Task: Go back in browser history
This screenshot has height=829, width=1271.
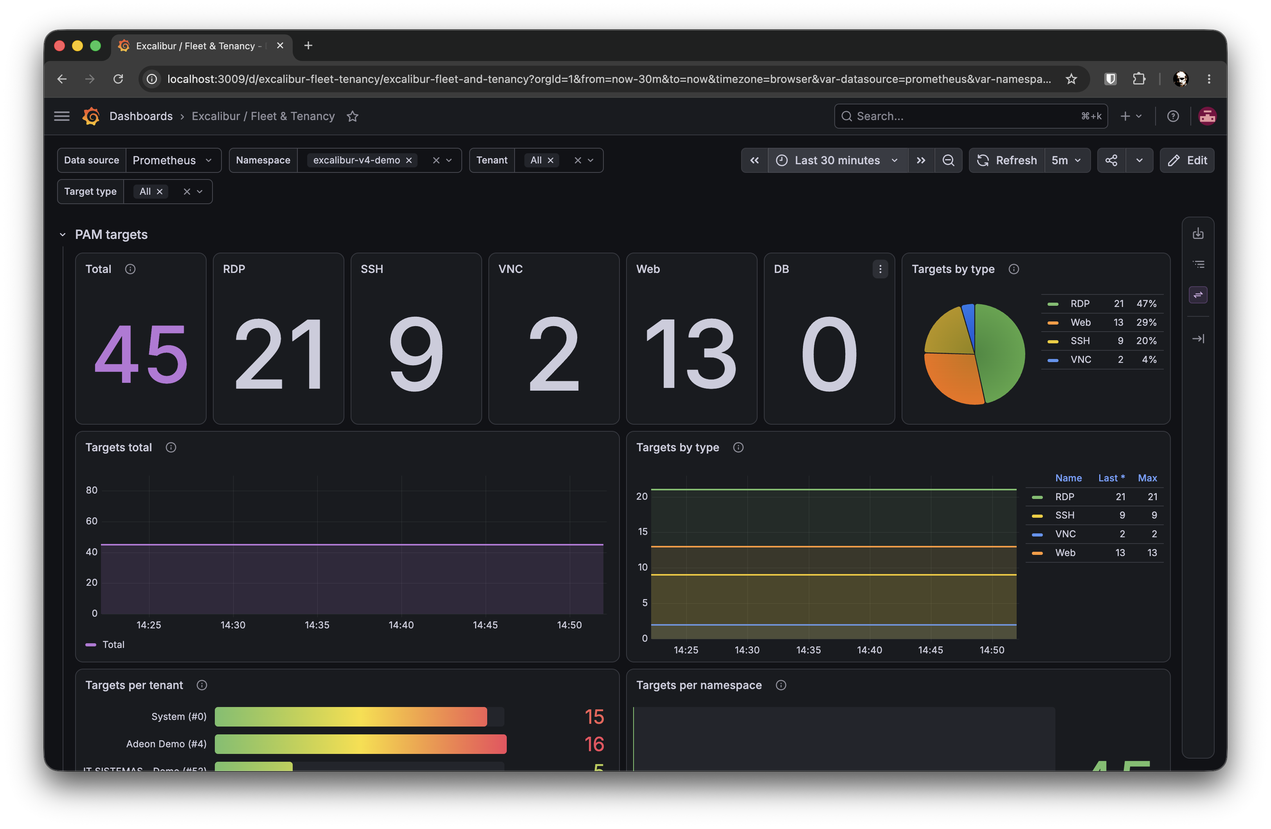Action: point(62,79)
